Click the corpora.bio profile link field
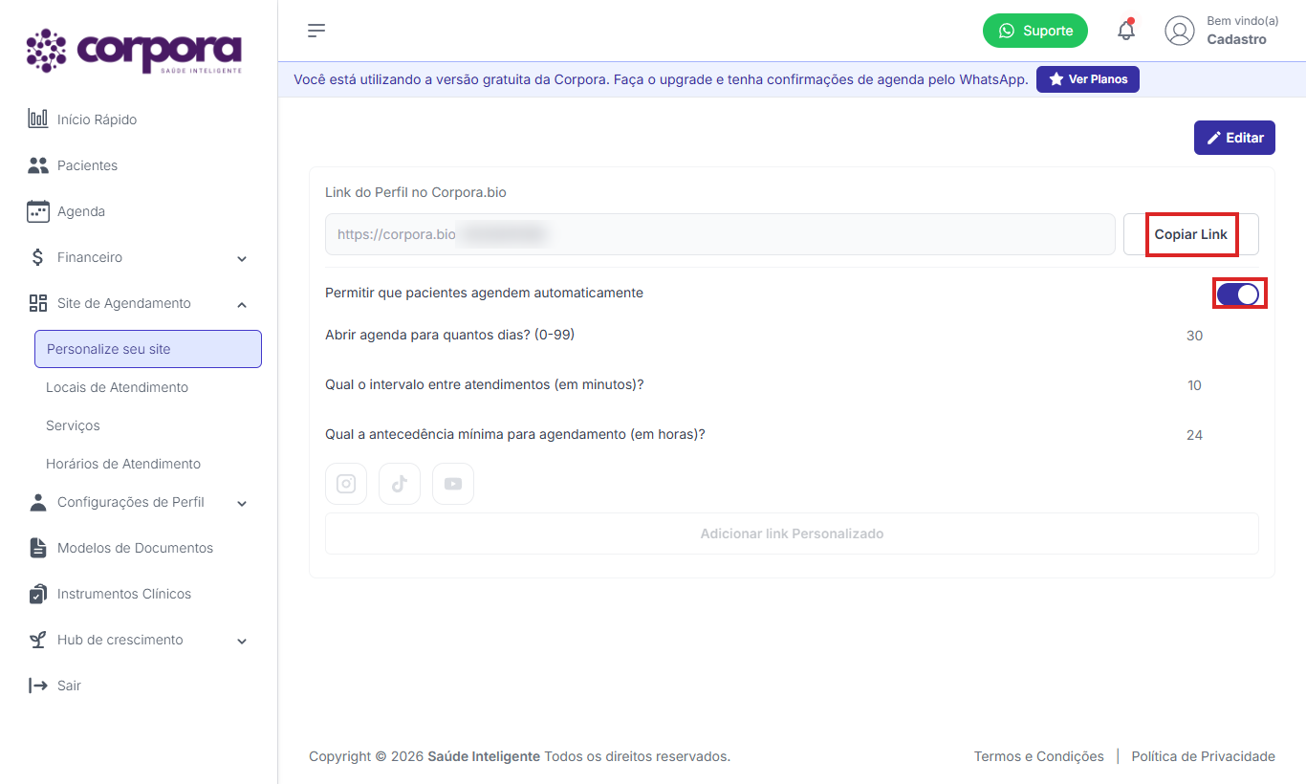 (720, 234)
